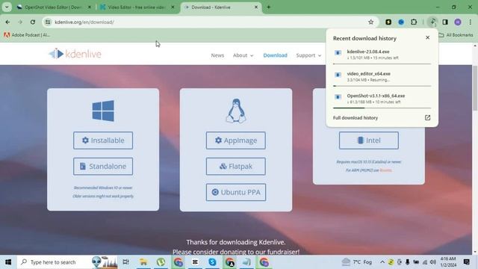478x269 pixels.
Task: Open the tab search dropdown arrow
Action: tap(7, 7)
